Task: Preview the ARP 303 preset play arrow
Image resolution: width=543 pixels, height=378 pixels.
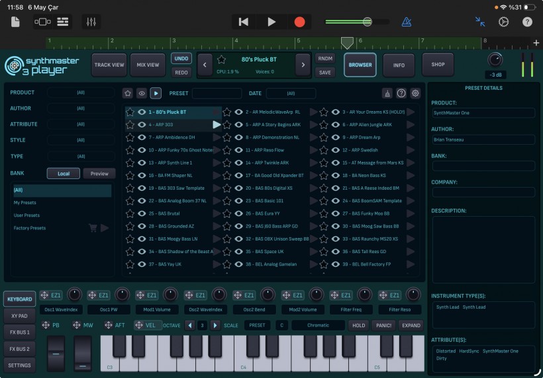Action: click(217, 125)
